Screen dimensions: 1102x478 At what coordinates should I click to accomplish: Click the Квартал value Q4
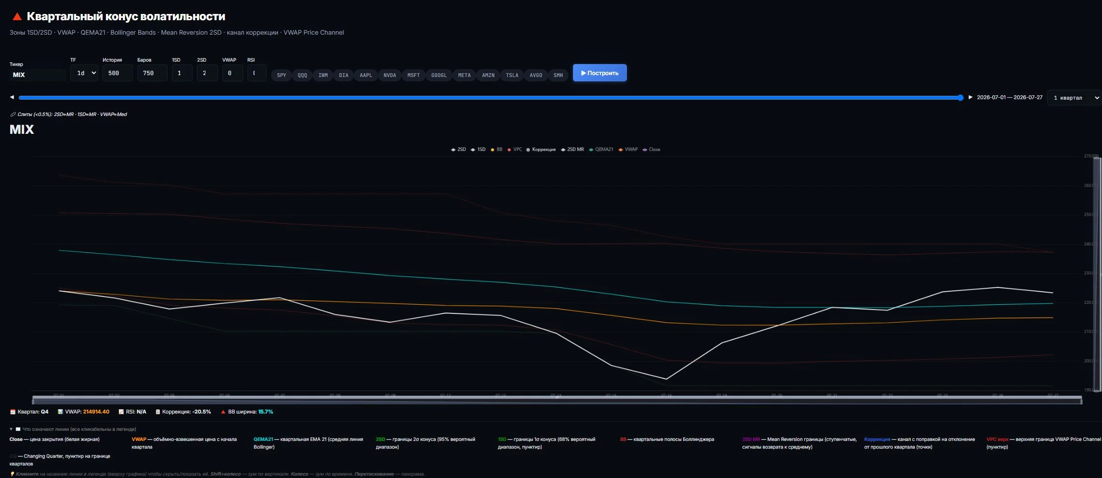tap(44, 412)
